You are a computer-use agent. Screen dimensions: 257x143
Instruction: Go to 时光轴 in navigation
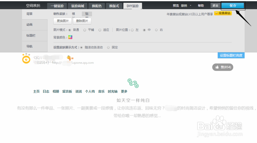pos(113,91)
